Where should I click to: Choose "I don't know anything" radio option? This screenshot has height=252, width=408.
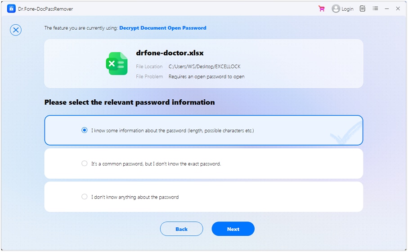click(84, 197)
